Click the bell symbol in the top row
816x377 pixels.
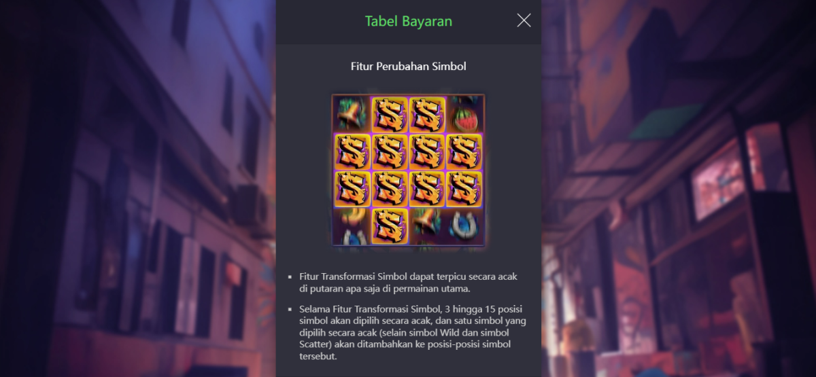[352, 114]
